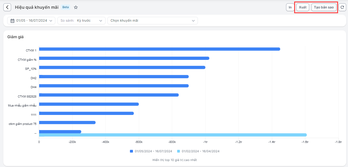Click the refresh icon button

(x=342, y=7)
